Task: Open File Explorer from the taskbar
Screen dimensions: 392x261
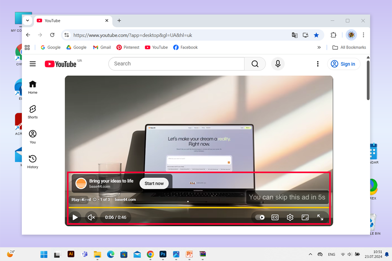Action: coord(97,254)
